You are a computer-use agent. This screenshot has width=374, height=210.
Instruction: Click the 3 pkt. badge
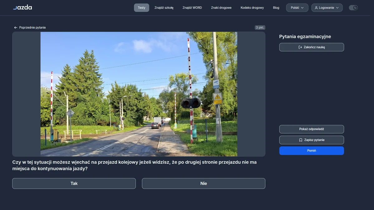(260, 28)
